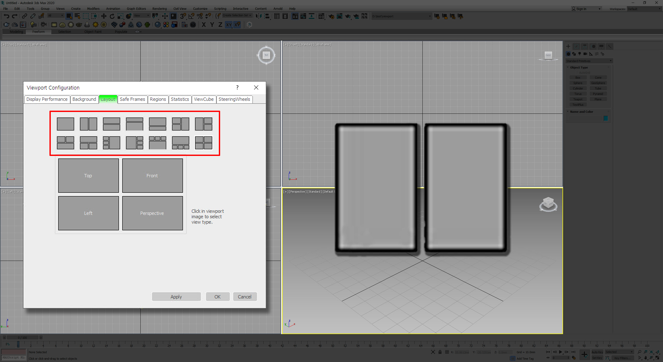The image size is (663, 362).
Task: Toggle the Auto Key button
Action: click(597, 352)
